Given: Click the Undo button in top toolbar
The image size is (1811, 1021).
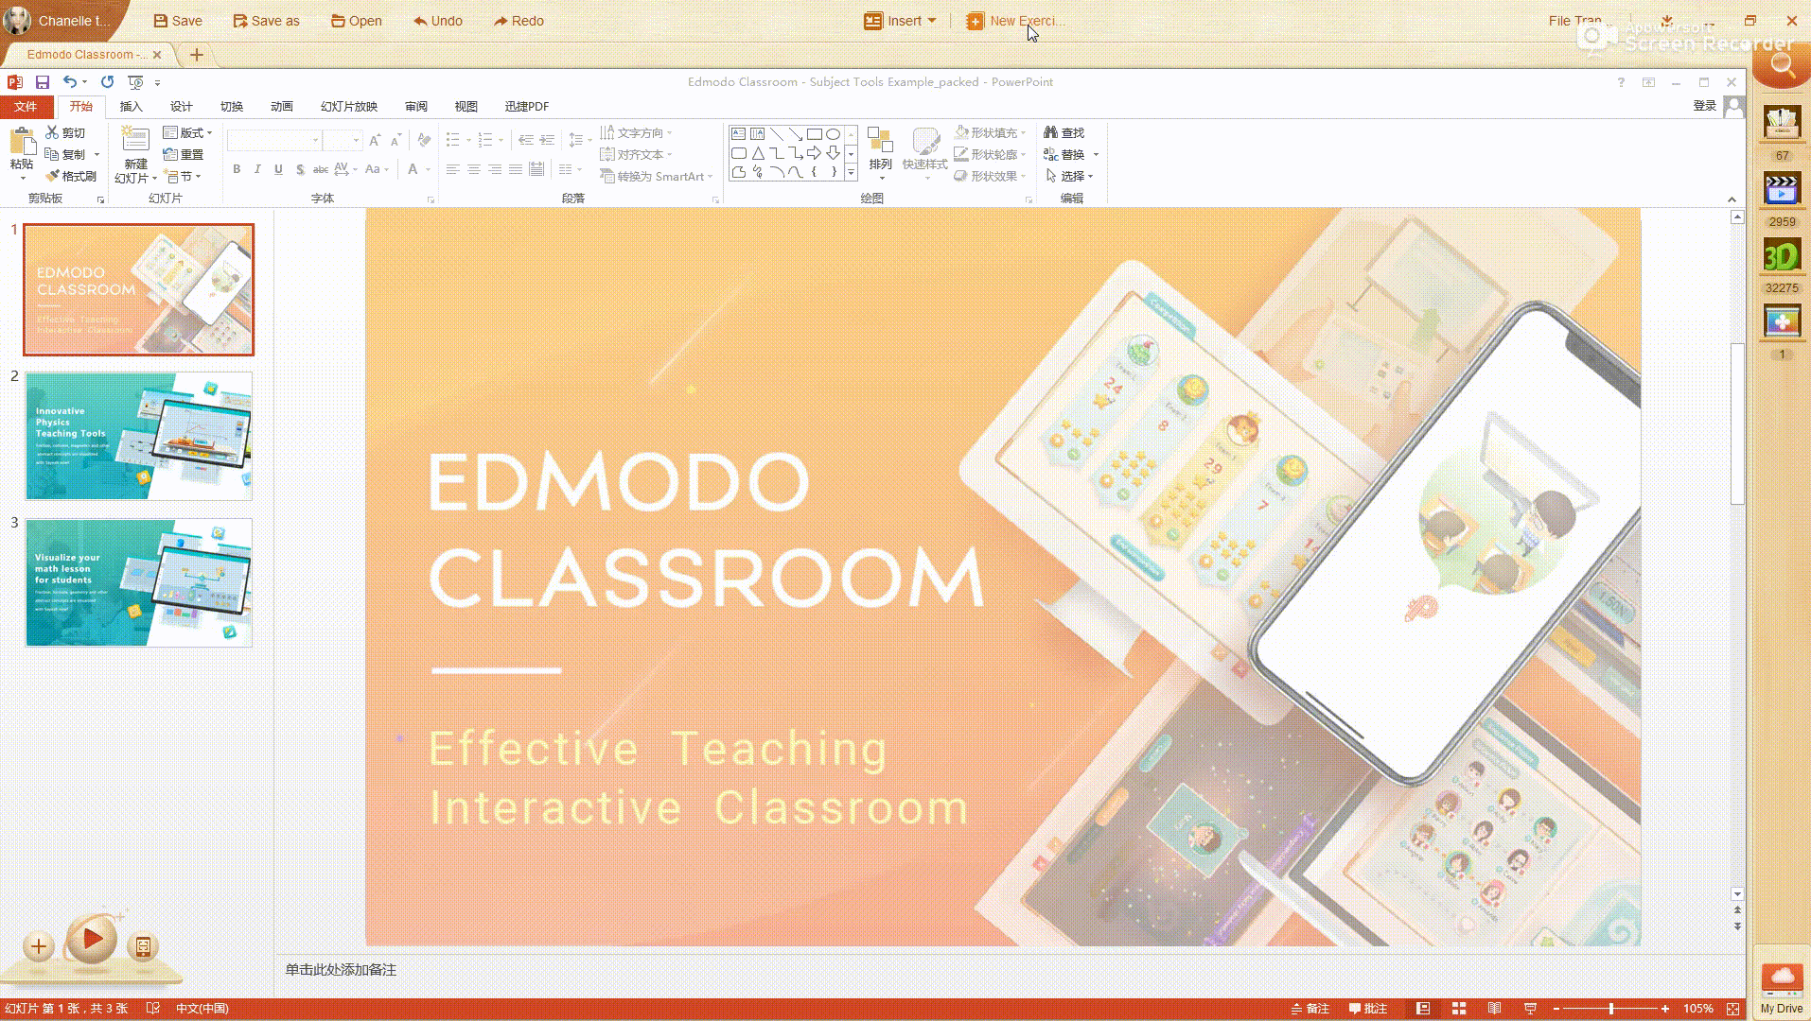Looking at the screenshot, I should (x=437, y=21).
